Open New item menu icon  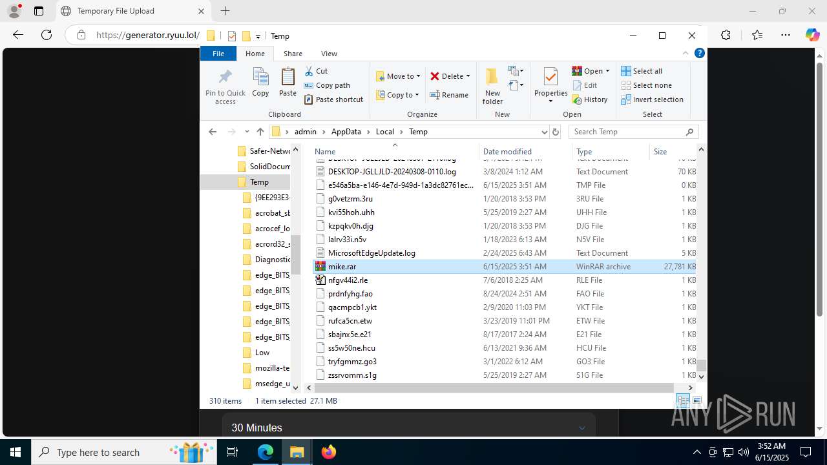516,71
